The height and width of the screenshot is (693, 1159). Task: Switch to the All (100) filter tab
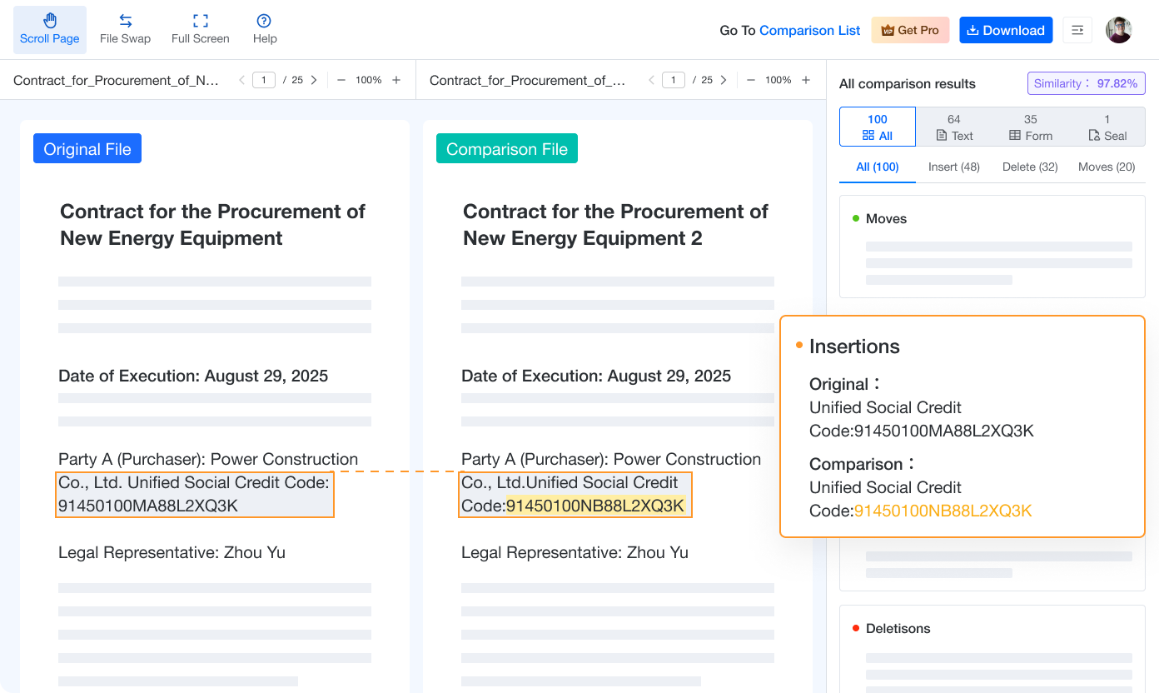tap(878, 167)
